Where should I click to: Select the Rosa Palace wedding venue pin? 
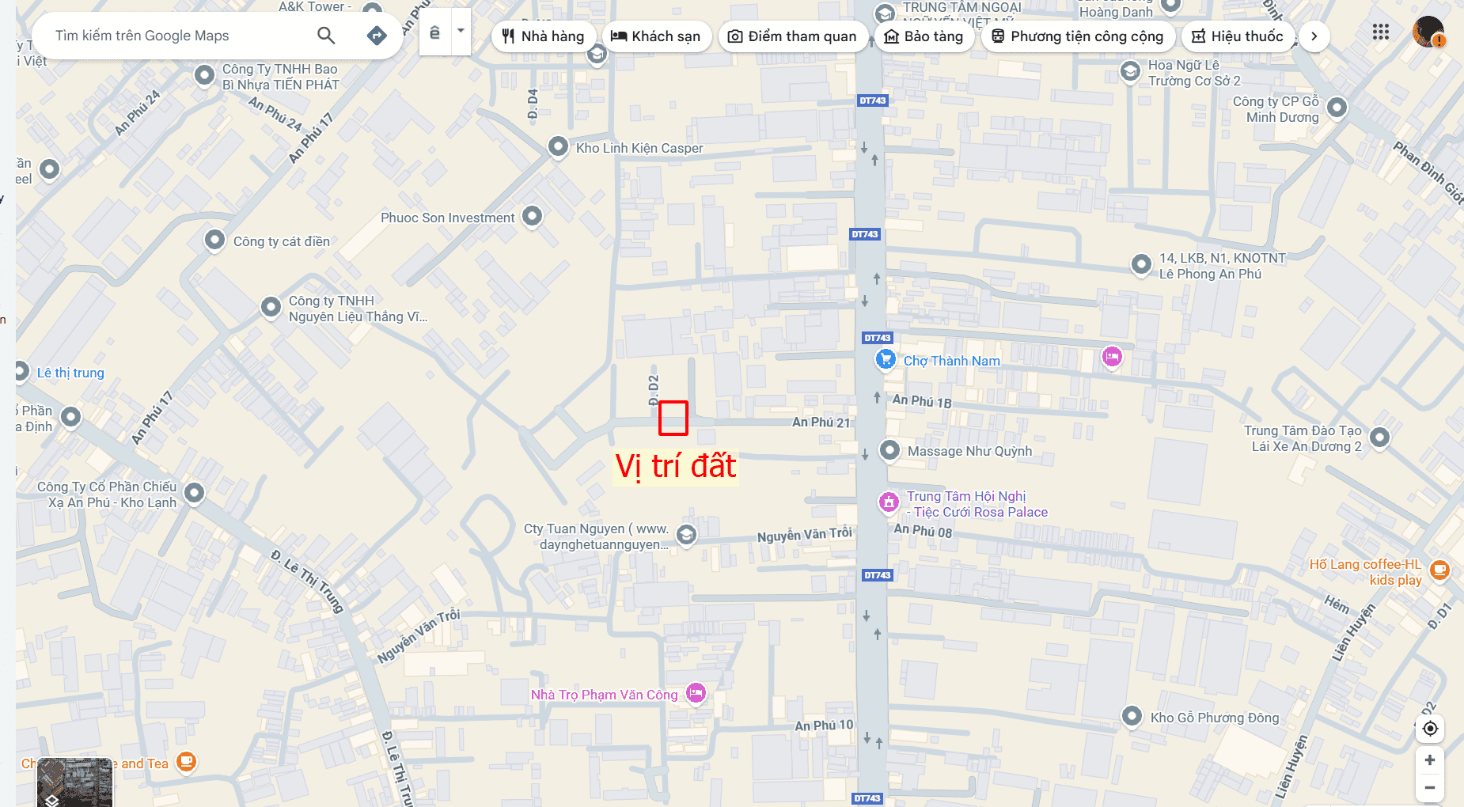pos(889,502)
